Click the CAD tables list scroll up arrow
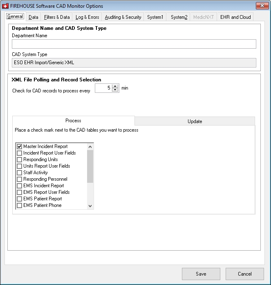The height and width of the screenshot is (285, 271). click(90, 147)
